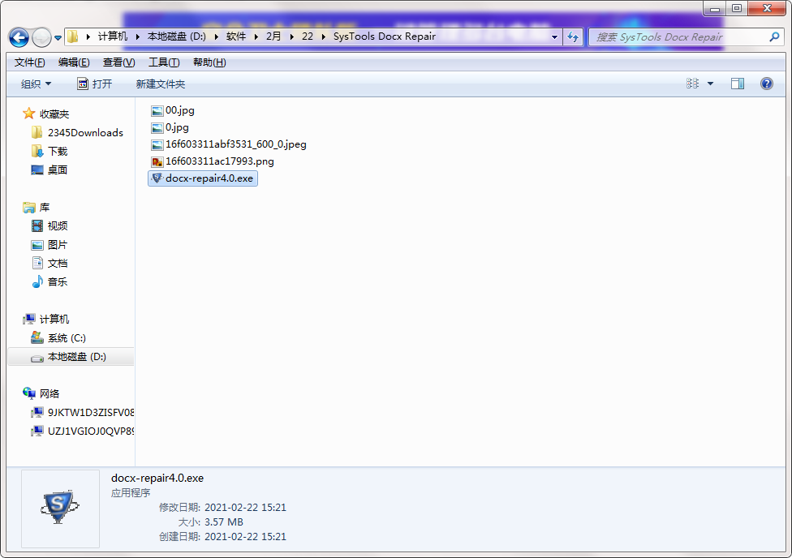792x558 pixels.
Task: Select 2月 in the address path
Action: (x=273, y=36)
